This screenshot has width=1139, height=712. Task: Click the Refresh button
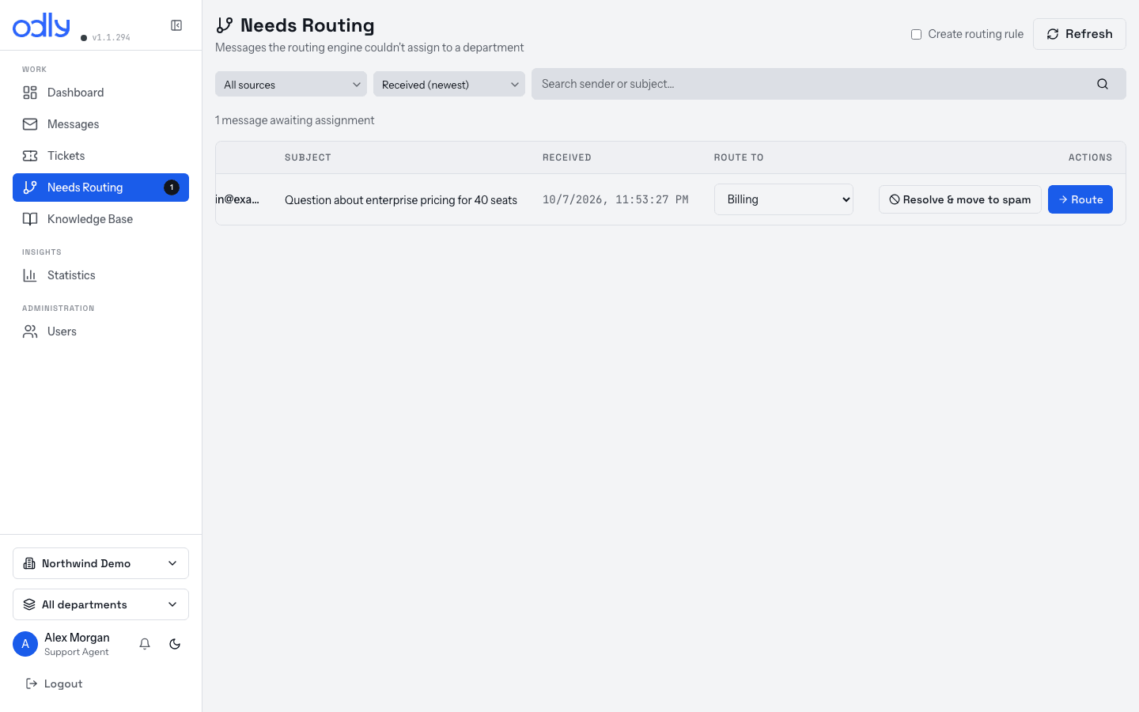pyautogui.click(x=1079, y=34)
